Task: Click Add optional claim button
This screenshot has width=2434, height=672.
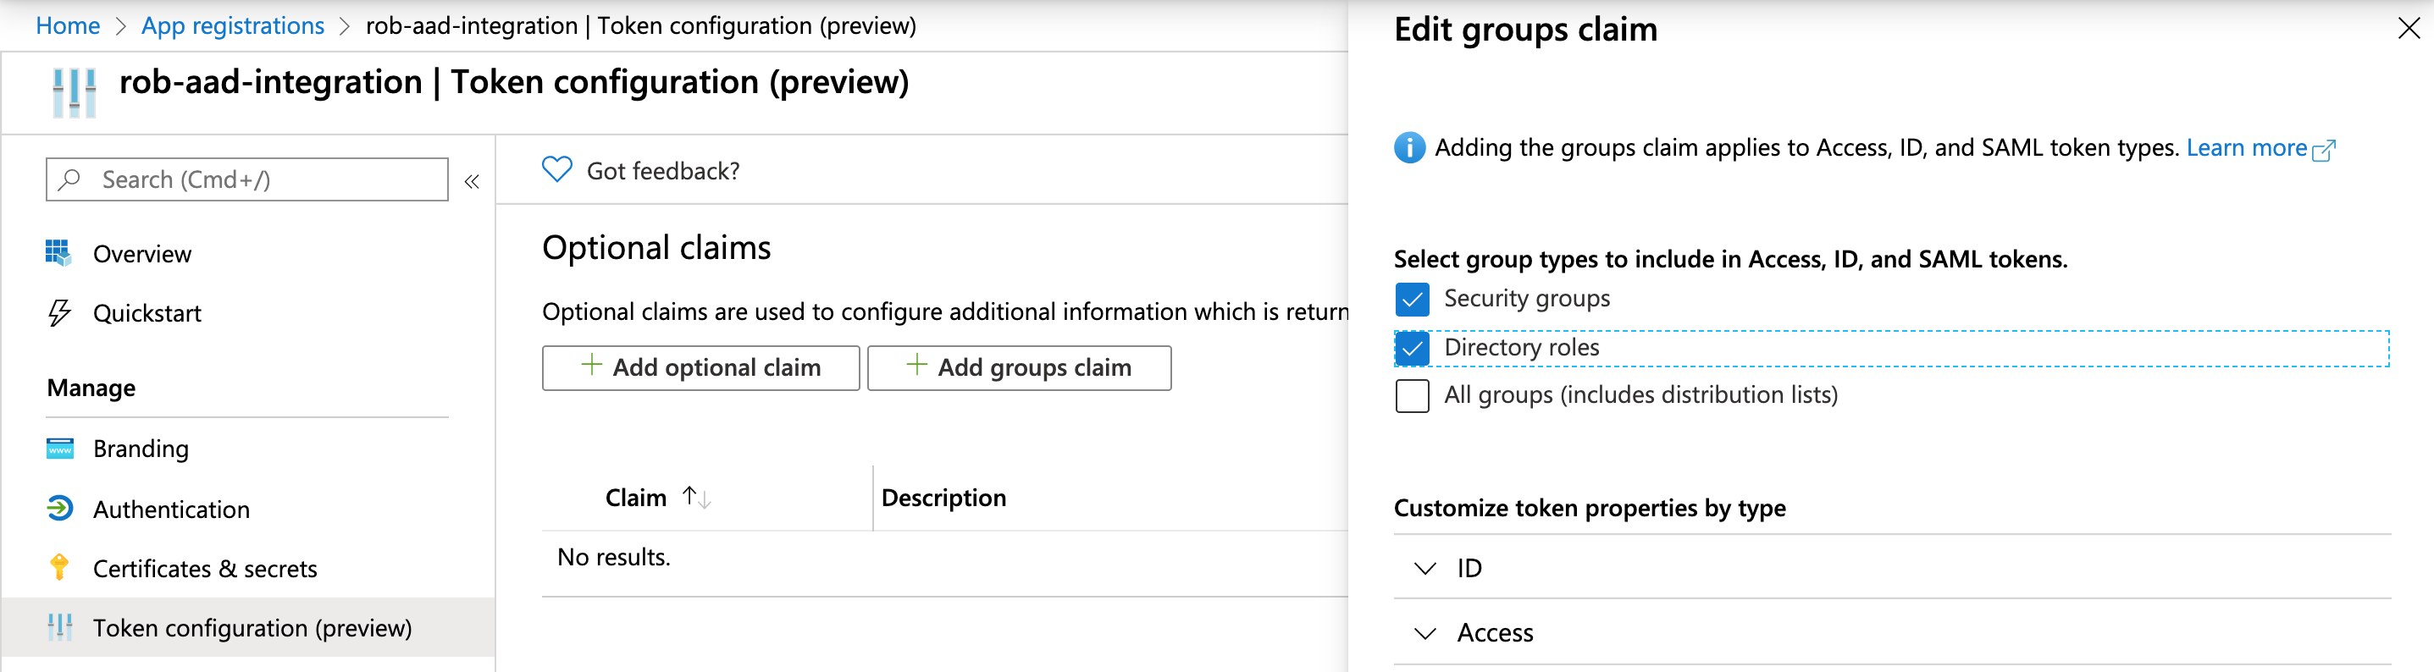Action: pyautogui.click(x=700, y=367)
